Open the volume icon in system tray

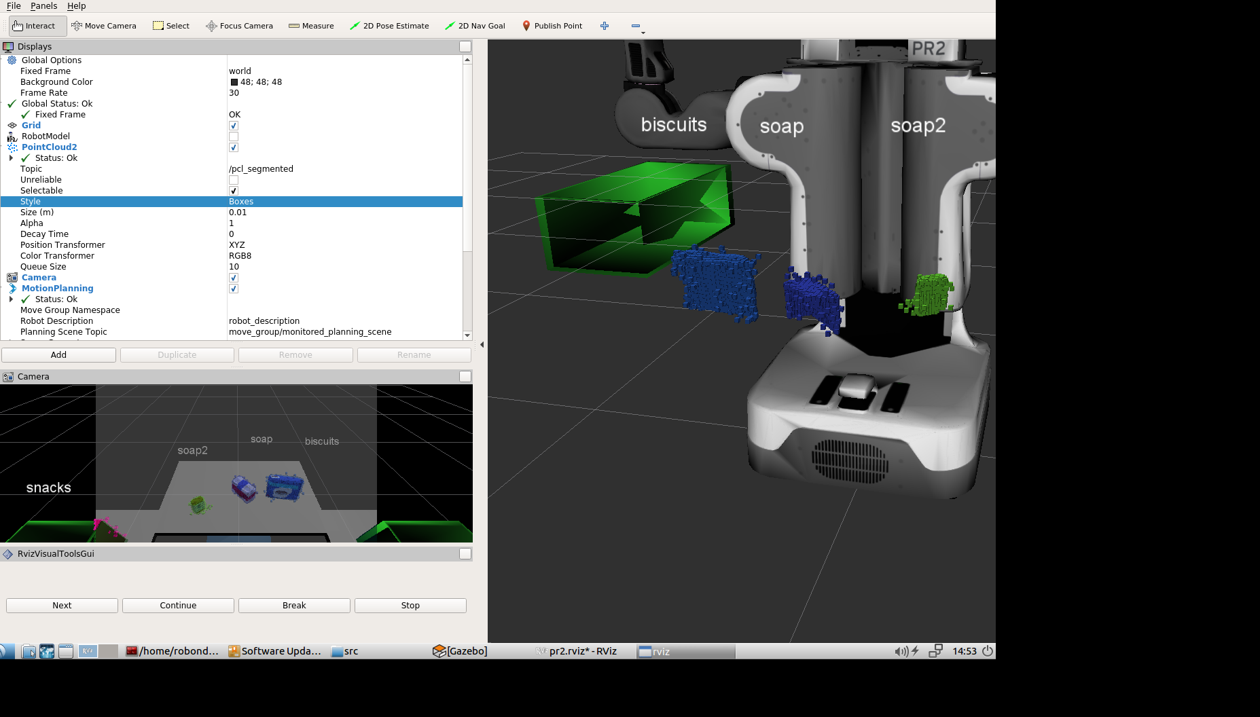901,651
